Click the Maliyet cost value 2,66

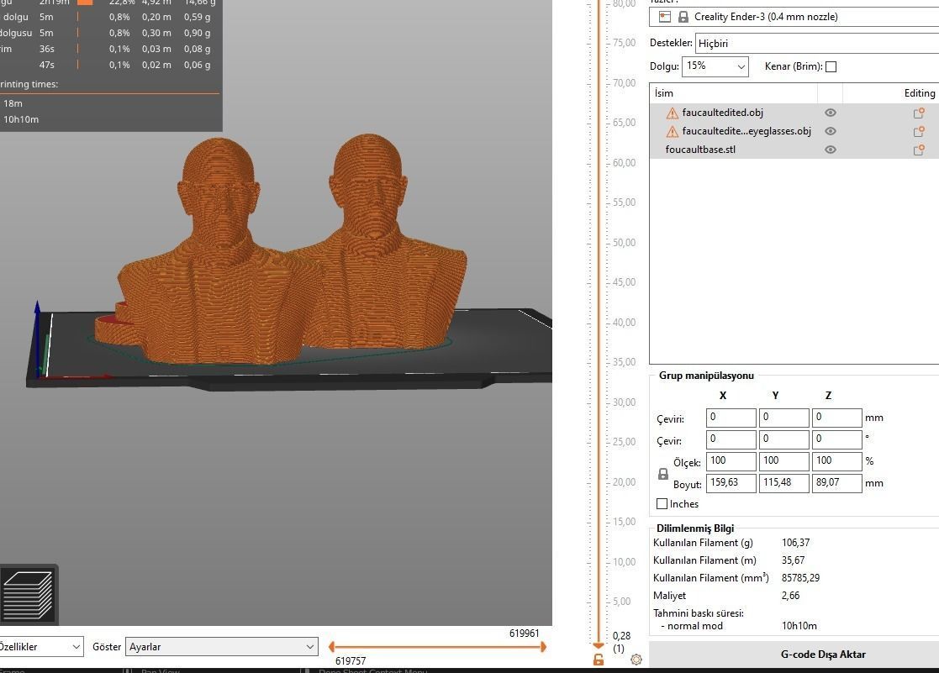point(790,596)
